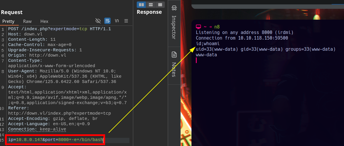Click the Upgrade-Insecure-Requests header
The width and height of the screenshot is (344, 146).
(x=45, y=50)
